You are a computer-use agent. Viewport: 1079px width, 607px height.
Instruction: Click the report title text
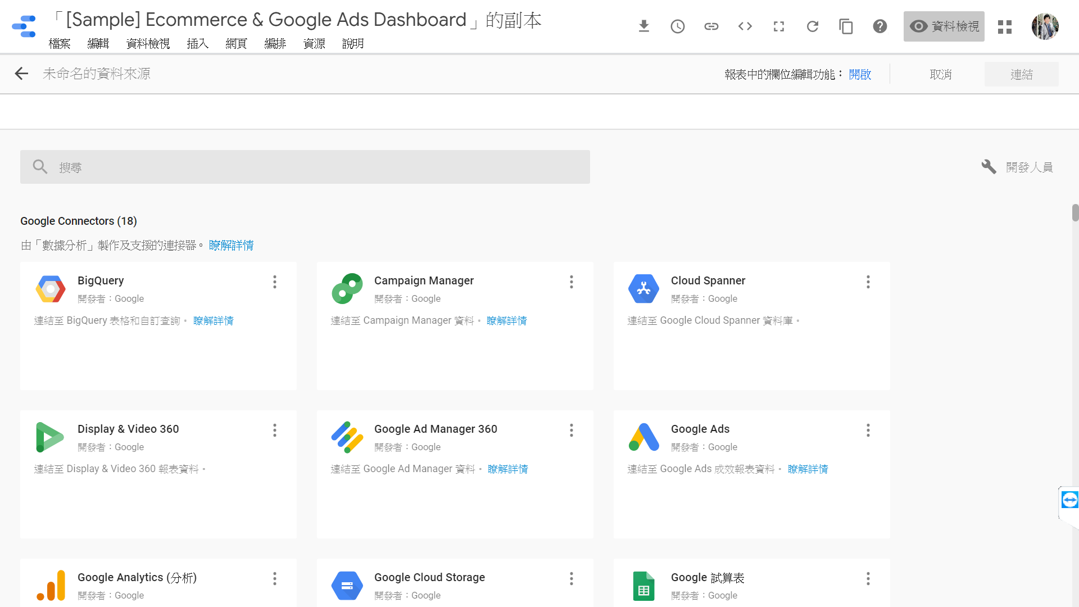pyautogui.click(x=297, y=20)
